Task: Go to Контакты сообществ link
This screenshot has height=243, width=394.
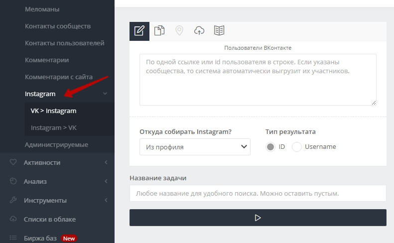Action: [x=58, y=26]
